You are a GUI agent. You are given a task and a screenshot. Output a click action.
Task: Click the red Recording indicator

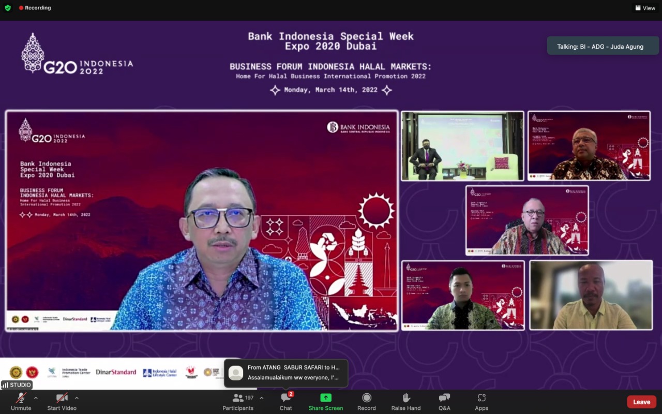point(34,8)
